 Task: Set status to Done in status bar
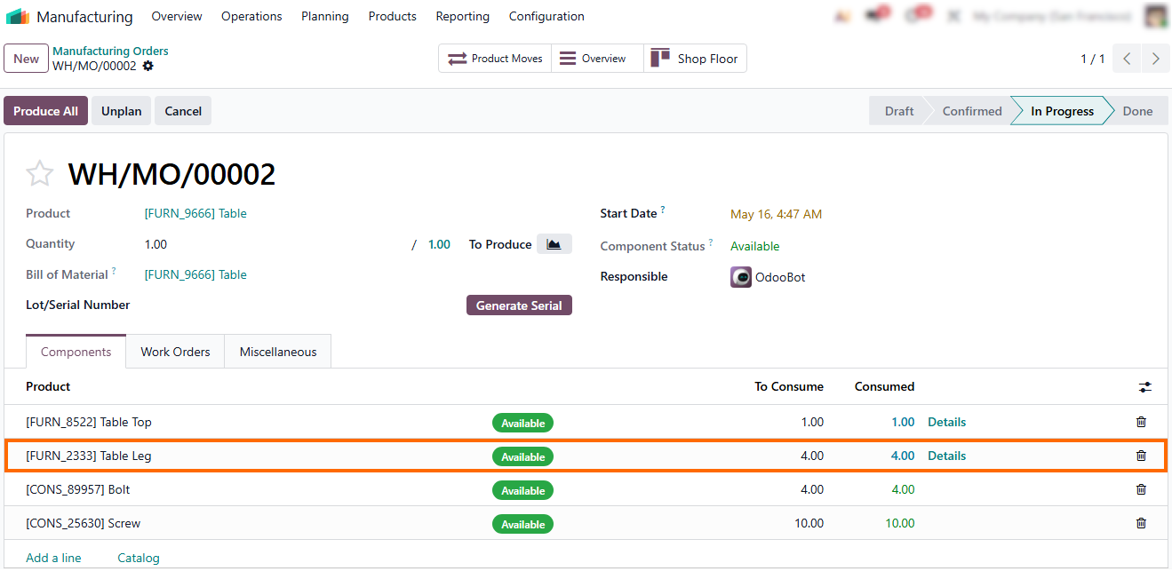pos(1137,111)
